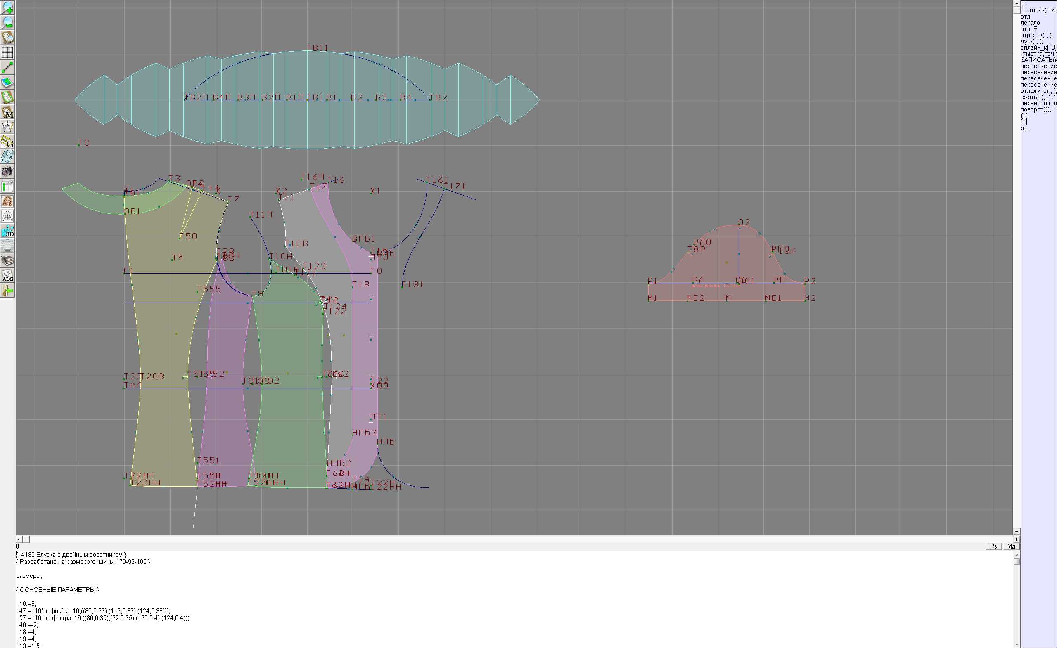
Task: Open the woman's face mannequin icon
Action: [x=7, y=201]
